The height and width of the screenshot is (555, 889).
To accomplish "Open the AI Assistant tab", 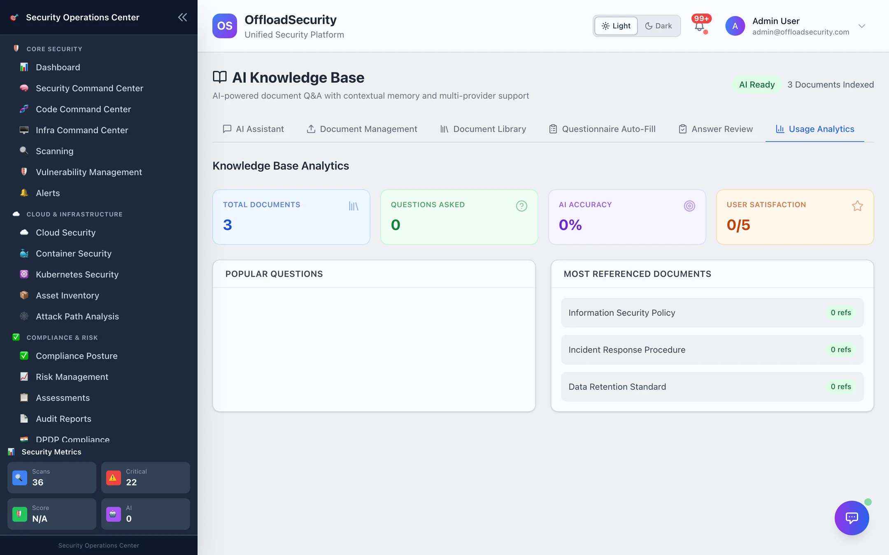I will [x=253, y=129].
